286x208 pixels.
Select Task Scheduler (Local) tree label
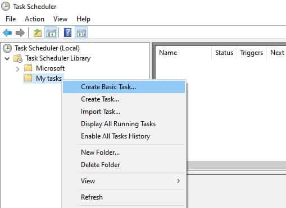pyautogui.click(x=47, y=48)
